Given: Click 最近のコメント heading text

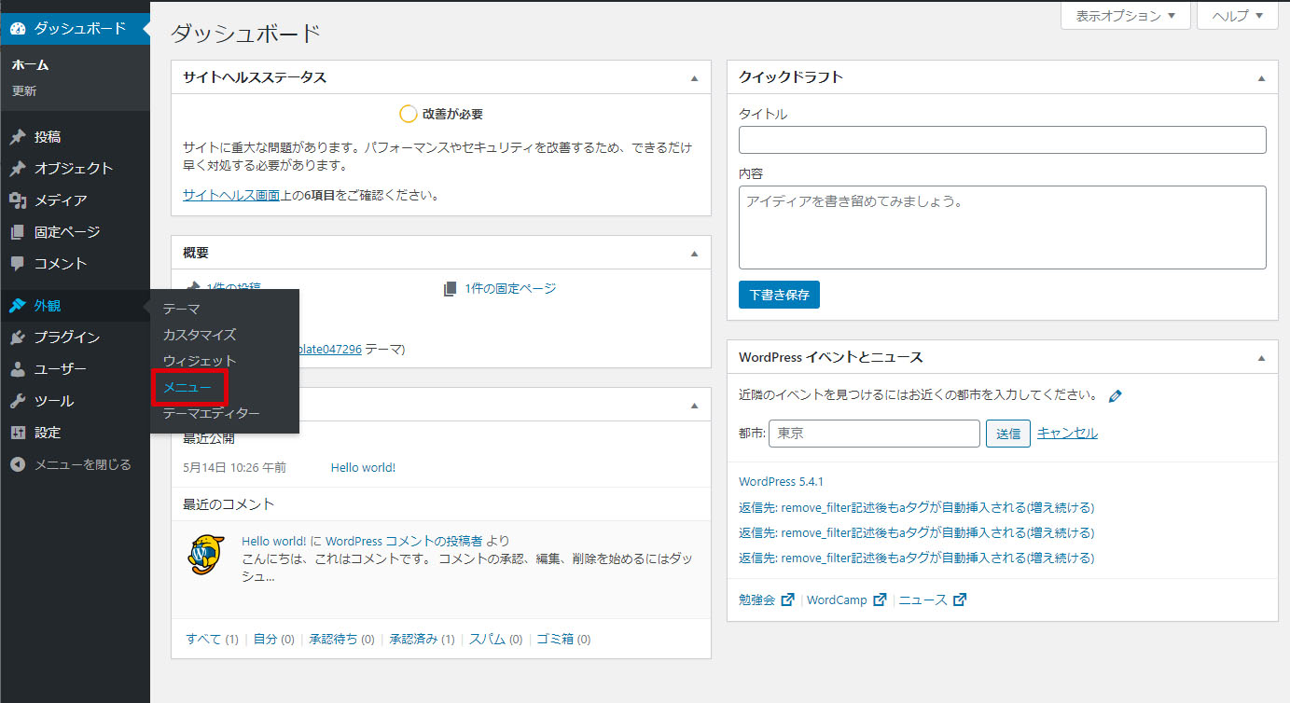Looking at the screenshot, I should [x=229, y=504].
